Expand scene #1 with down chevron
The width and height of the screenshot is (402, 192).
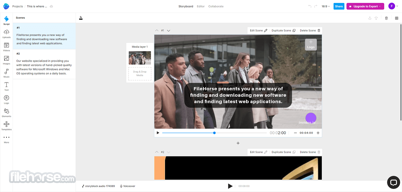pos(169,31)
